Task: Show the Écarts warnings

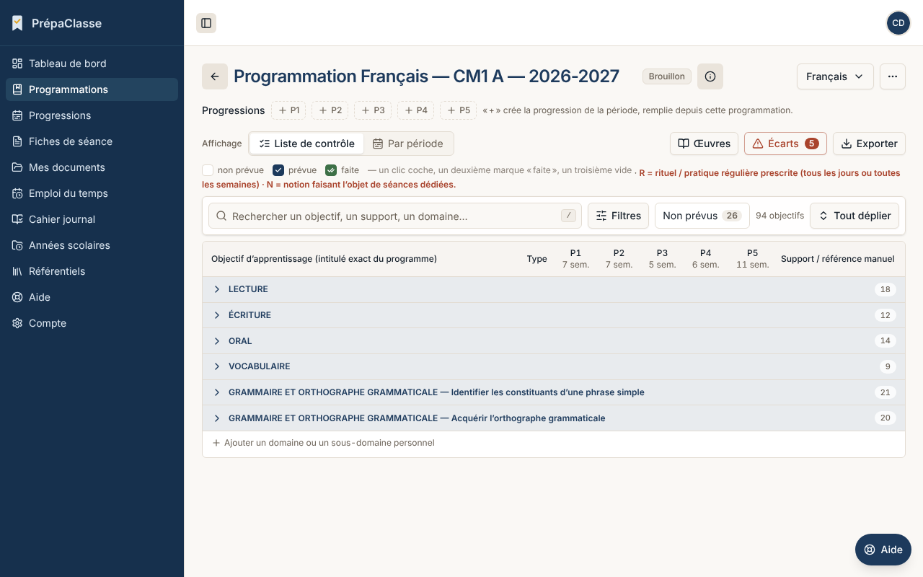Action: 785,144
